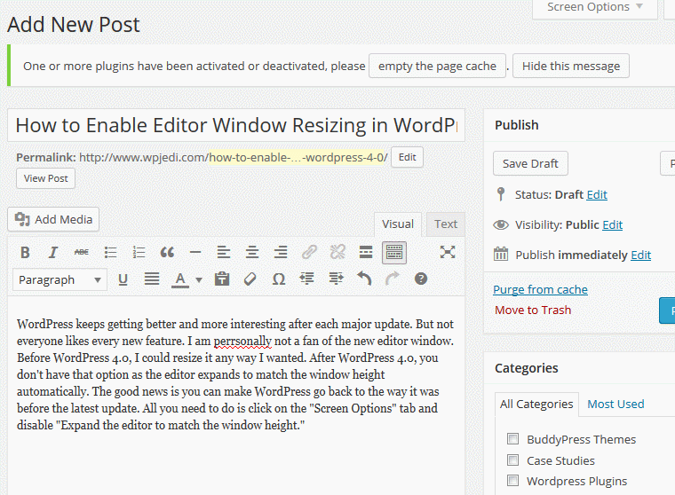
Task: Click the clear formatting eraser icon
Action: 250,279
